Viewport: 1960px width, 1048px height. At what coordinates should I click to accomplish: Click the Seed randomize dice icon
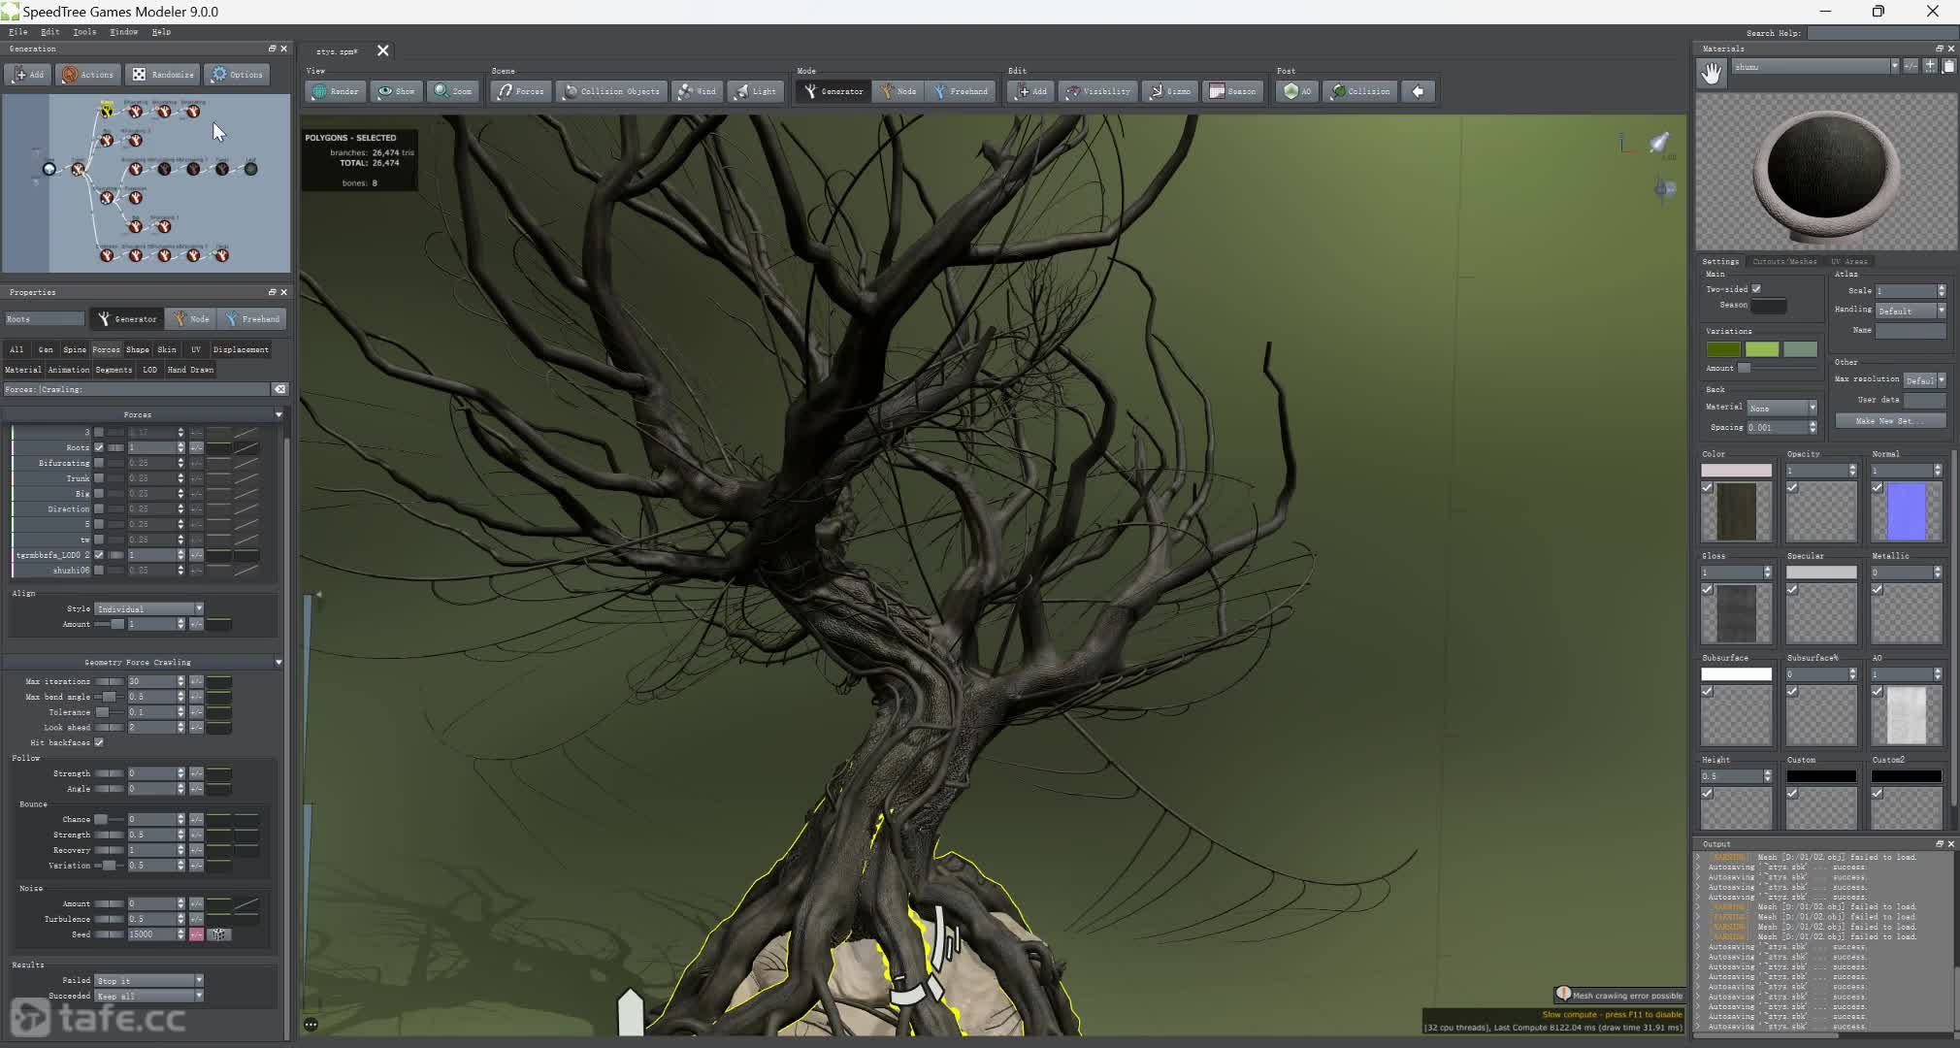click(x=219, y=934)
